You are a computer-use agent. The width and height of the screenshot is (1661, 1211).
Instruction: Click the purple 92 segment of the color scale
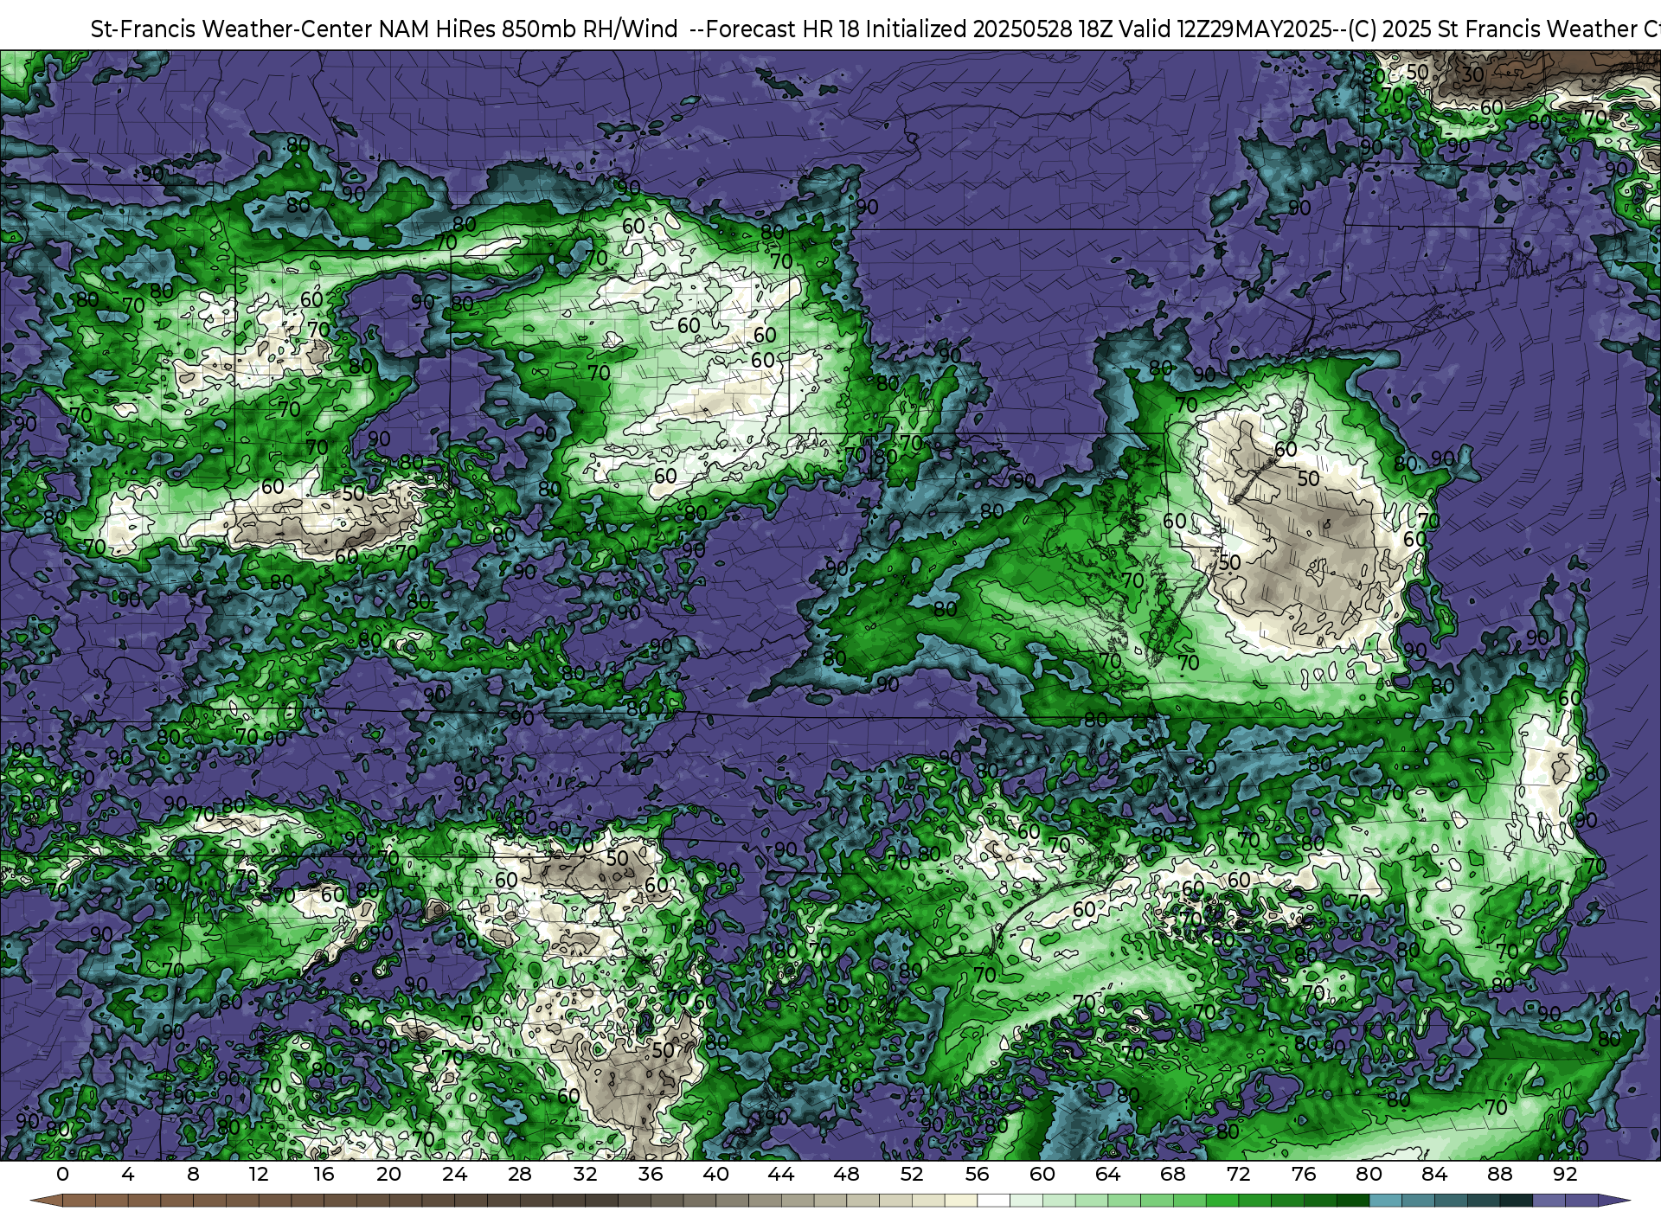click(x=1581, y=1201)
